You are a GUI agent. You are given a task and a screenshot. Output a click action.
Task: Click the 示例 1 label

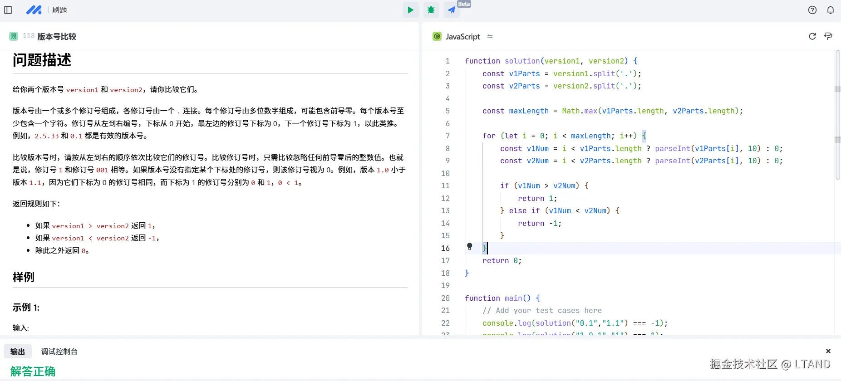pyautogui.click(x=26, y=308)
